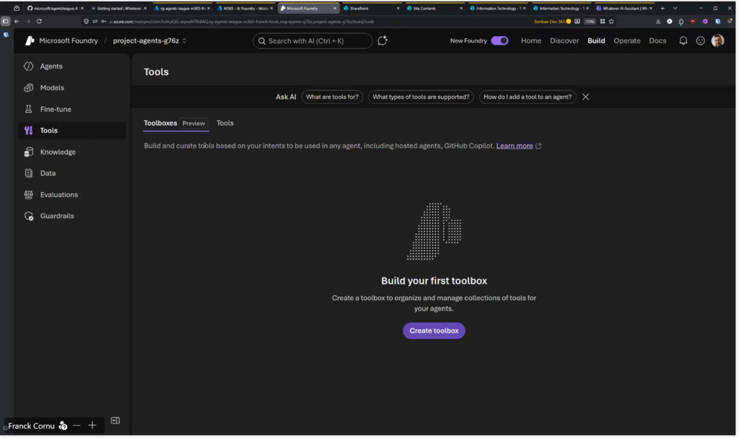Switch to the Tools tab
Image resolution: width=739 pixels, height=438 pixels.
(225, 123)
